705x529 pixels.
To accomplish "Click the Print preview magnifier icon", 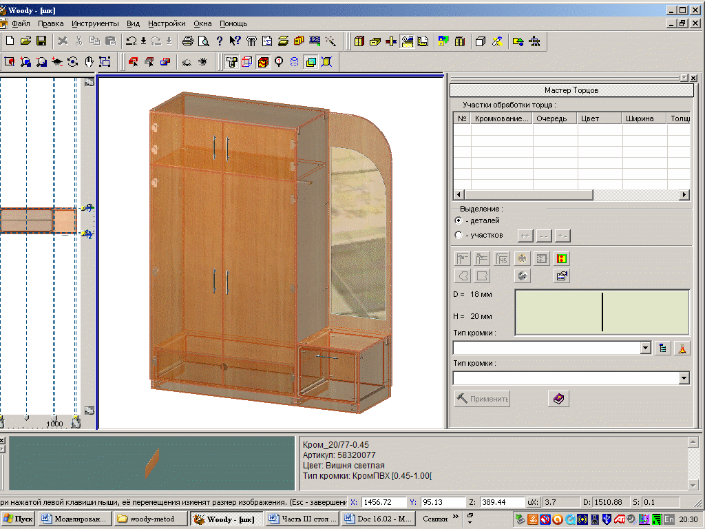I will (204, 41).
